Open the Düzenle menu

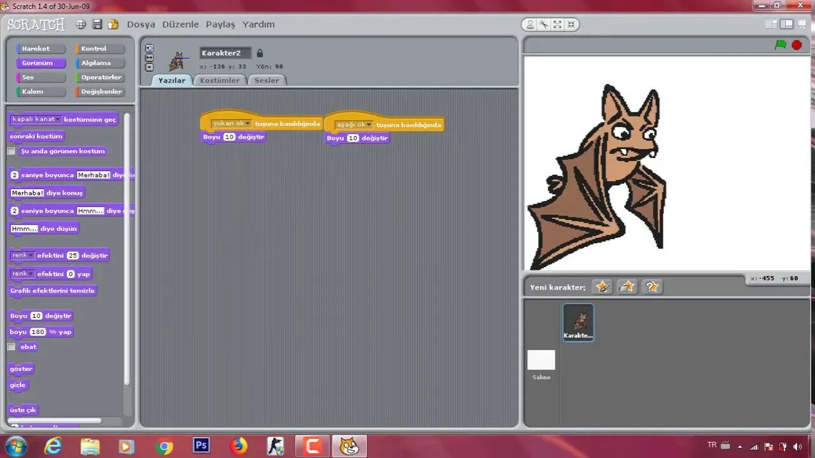(180, 24)
